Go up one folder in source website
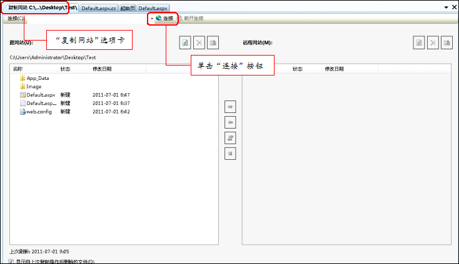Screen dimensions: 459x264 pyautogui.click(x=213, y=42)
